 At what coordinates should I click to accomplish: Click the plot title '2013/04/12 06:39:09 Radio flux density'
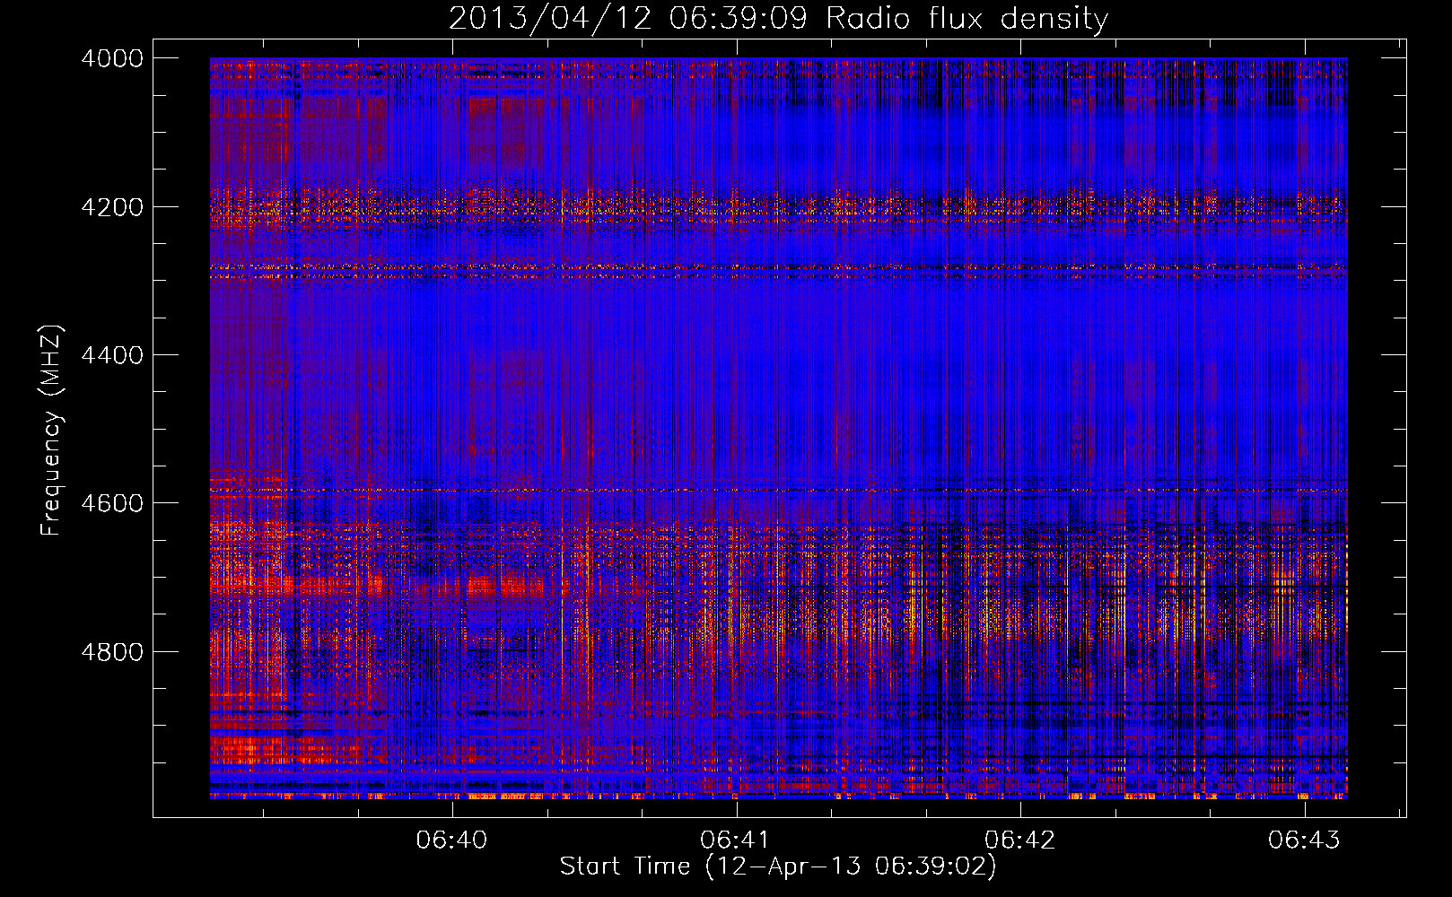click(778, 19)
